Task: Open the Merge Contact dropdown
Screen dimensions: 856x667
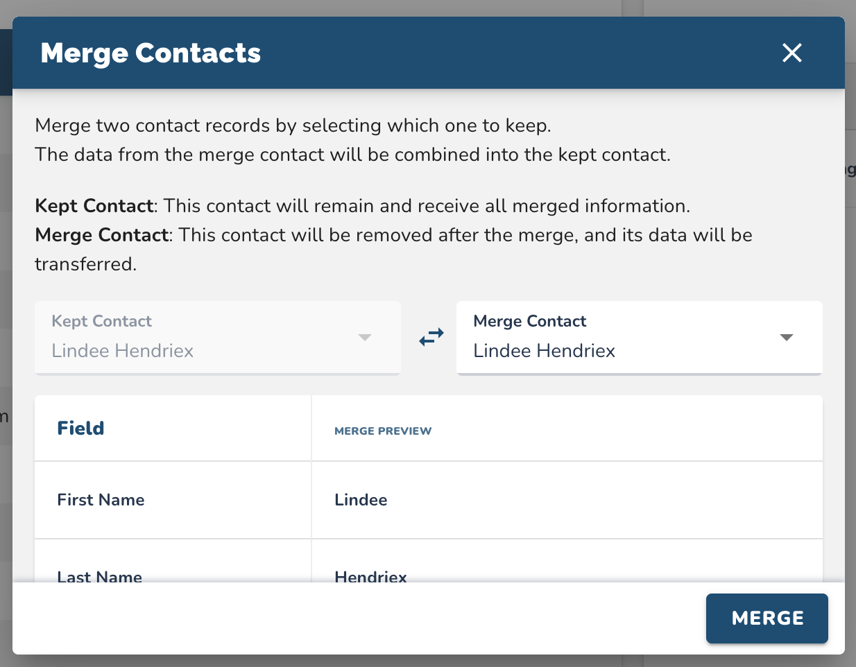Action: click(x=638, y=338)
